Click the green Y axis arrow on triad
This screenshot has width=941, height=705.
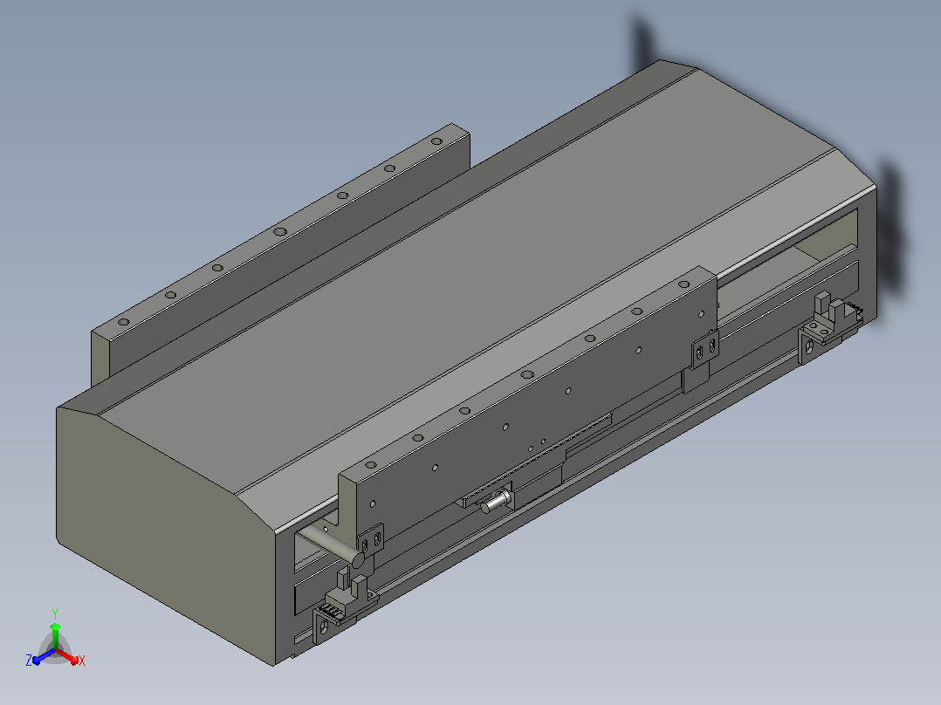[x=55, y=632]
